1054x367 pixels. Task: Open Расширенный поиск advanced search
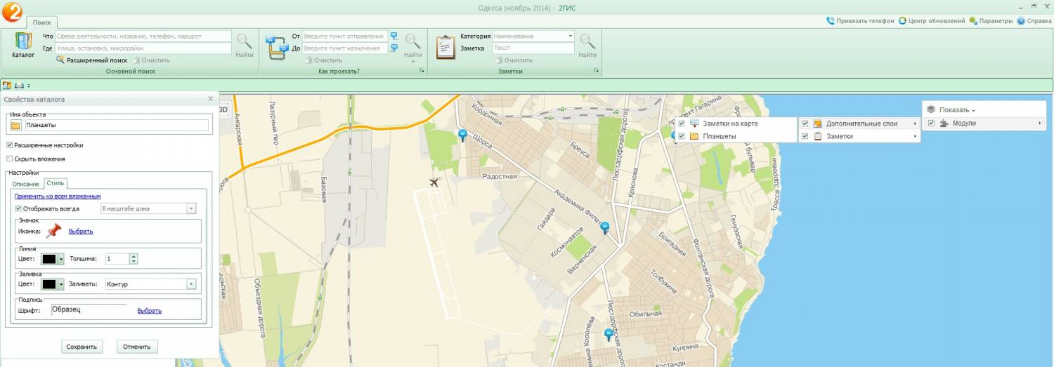(x=92, y=60)
